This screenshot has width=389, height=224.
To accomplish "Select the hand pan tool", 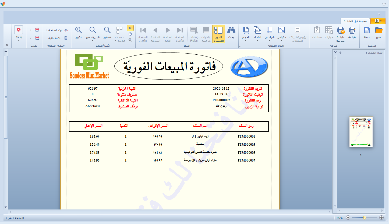I will [130, 34].
